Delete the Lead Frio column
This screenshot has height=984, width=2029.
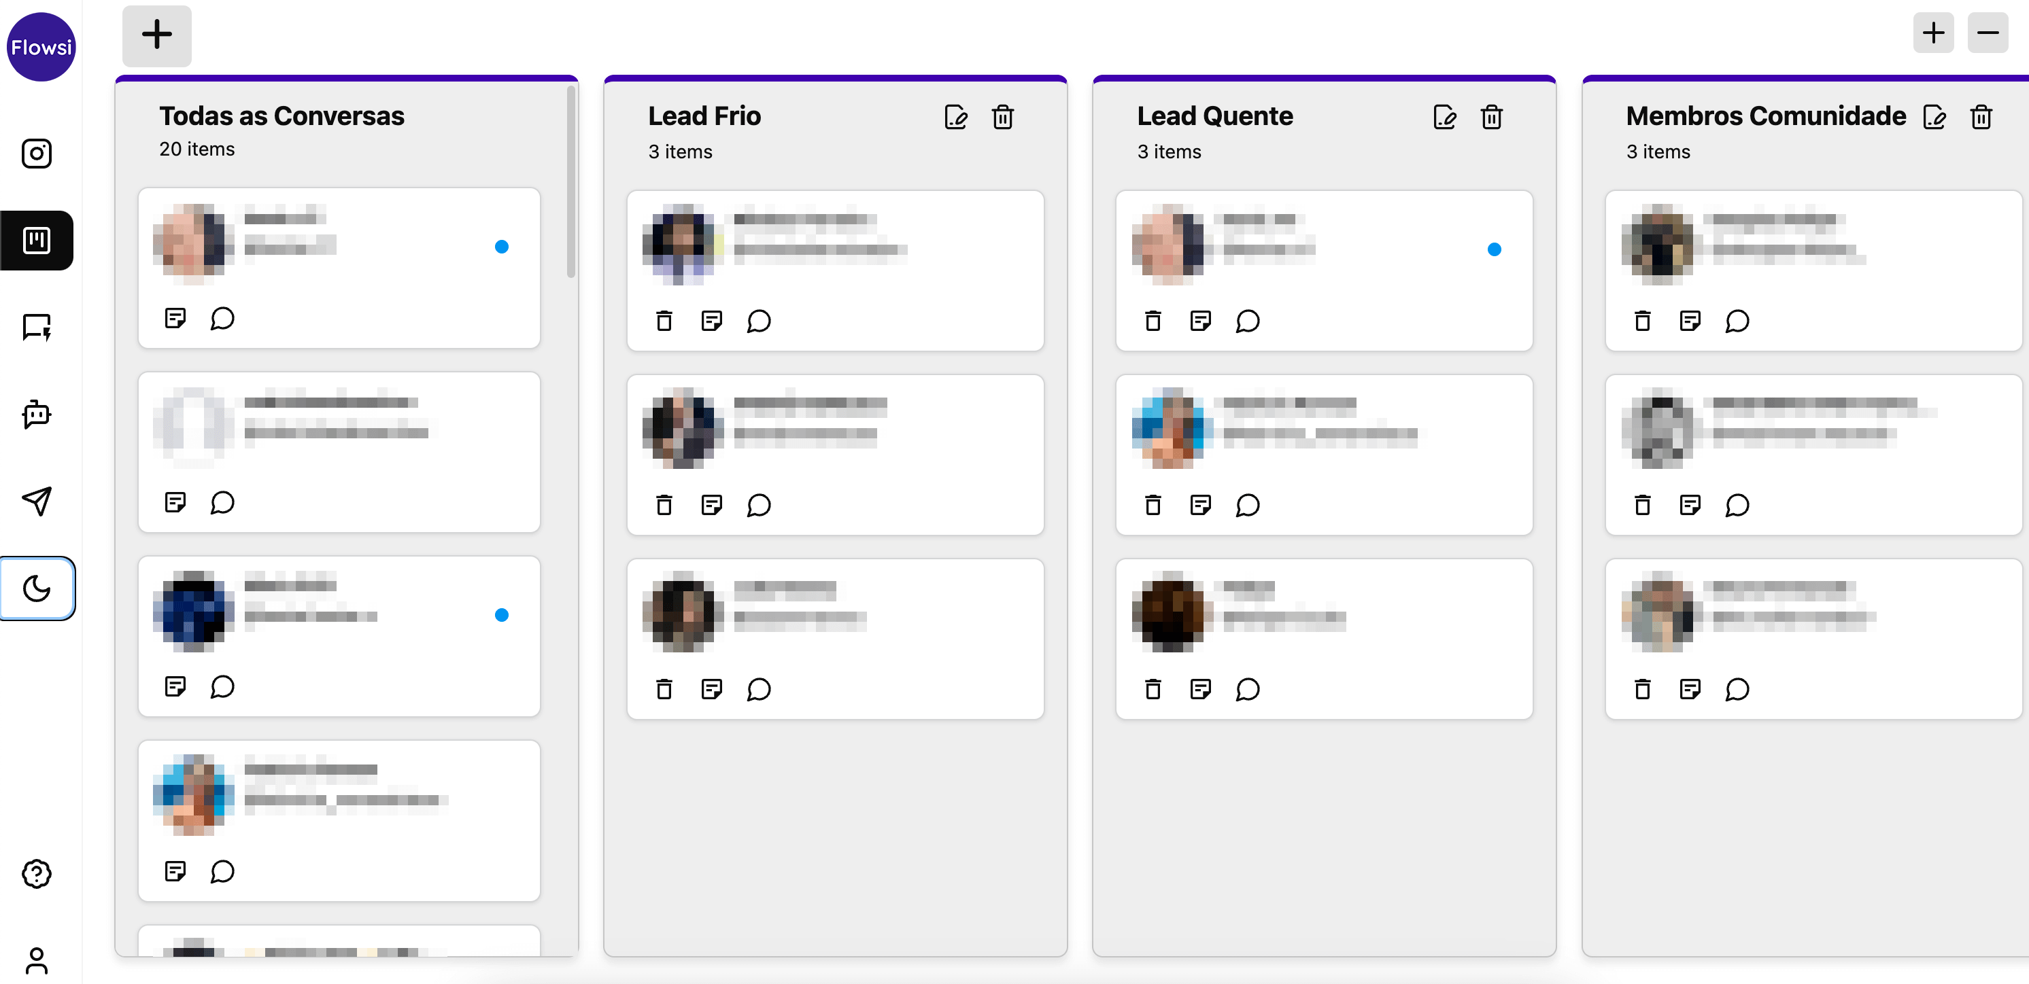(1003, 118)
